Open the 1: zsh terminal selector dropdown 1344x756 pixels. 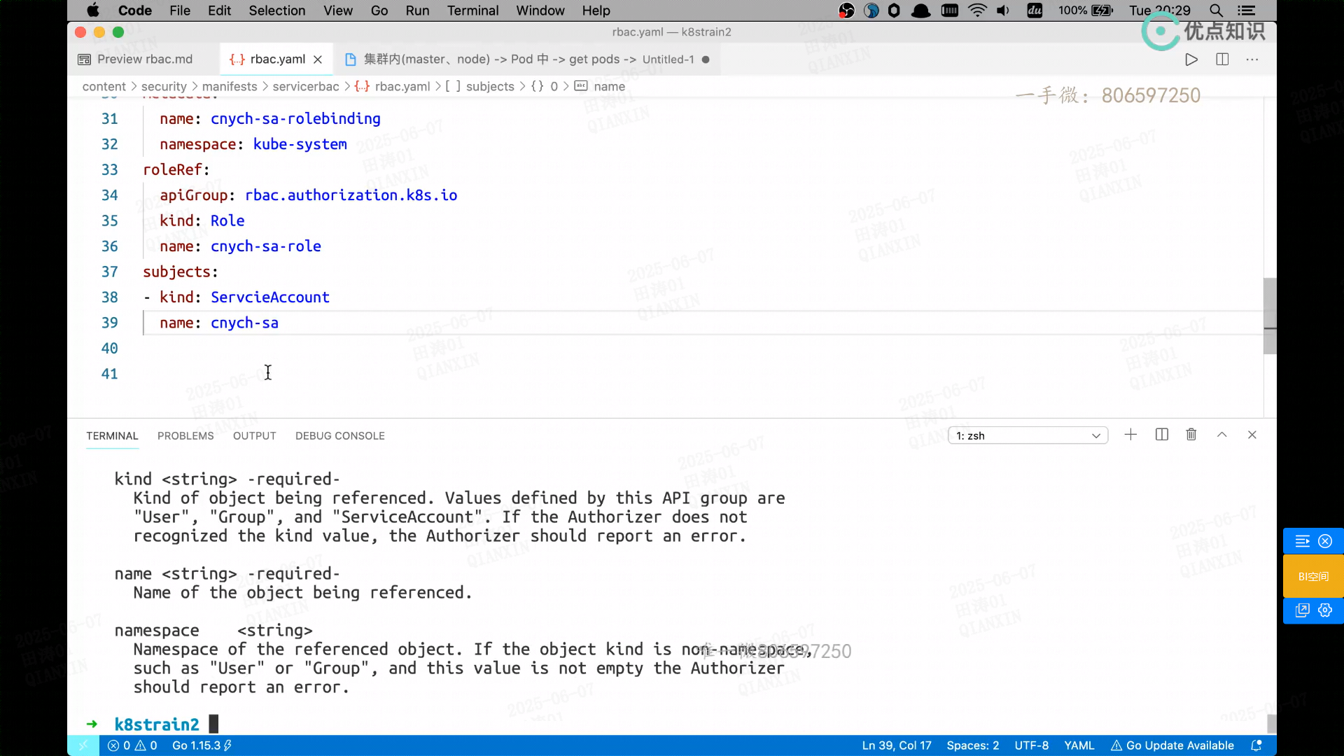point(1028,435)
